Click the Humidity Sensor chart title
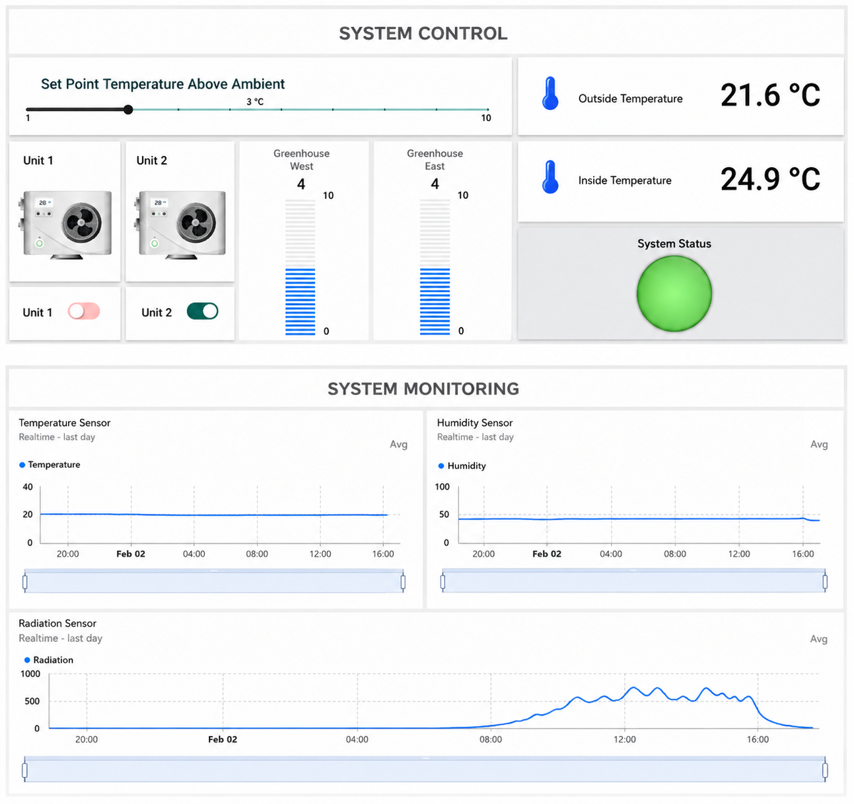Viewport: 854px width, 804px height. pos(475,423)
